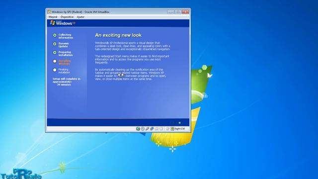Click the VirtualBox window title text
Screen dimensions: 318x179
coord(80,12)
